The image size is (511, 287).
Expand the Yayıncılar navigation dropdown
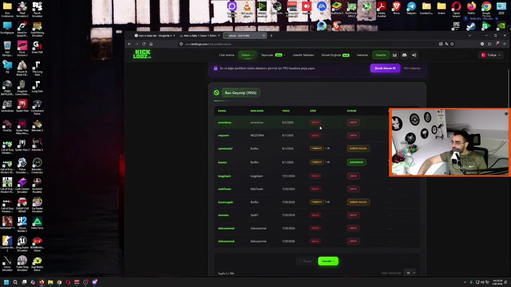pyautogui.click(x=273, y=55)
